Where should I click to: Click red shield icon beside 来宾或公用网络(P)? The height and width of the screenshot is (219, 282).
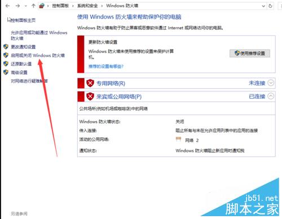point(90,96)
